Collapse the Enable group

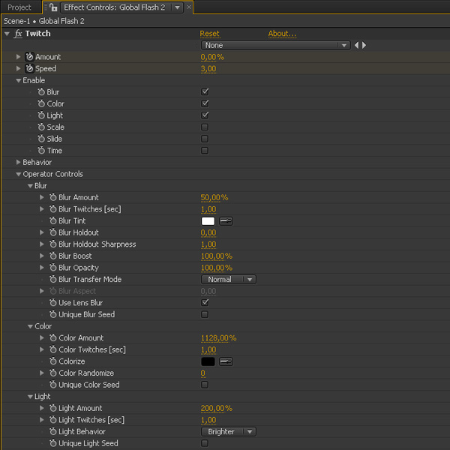(18, 81)
